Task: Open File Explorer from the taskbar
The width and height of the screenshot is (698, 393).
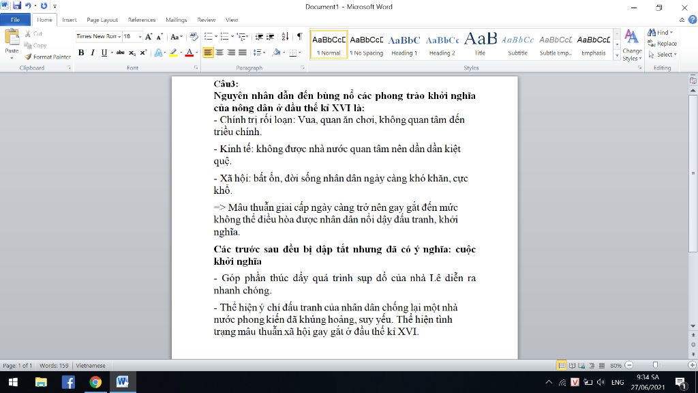Action: click(x=41, y=382)
